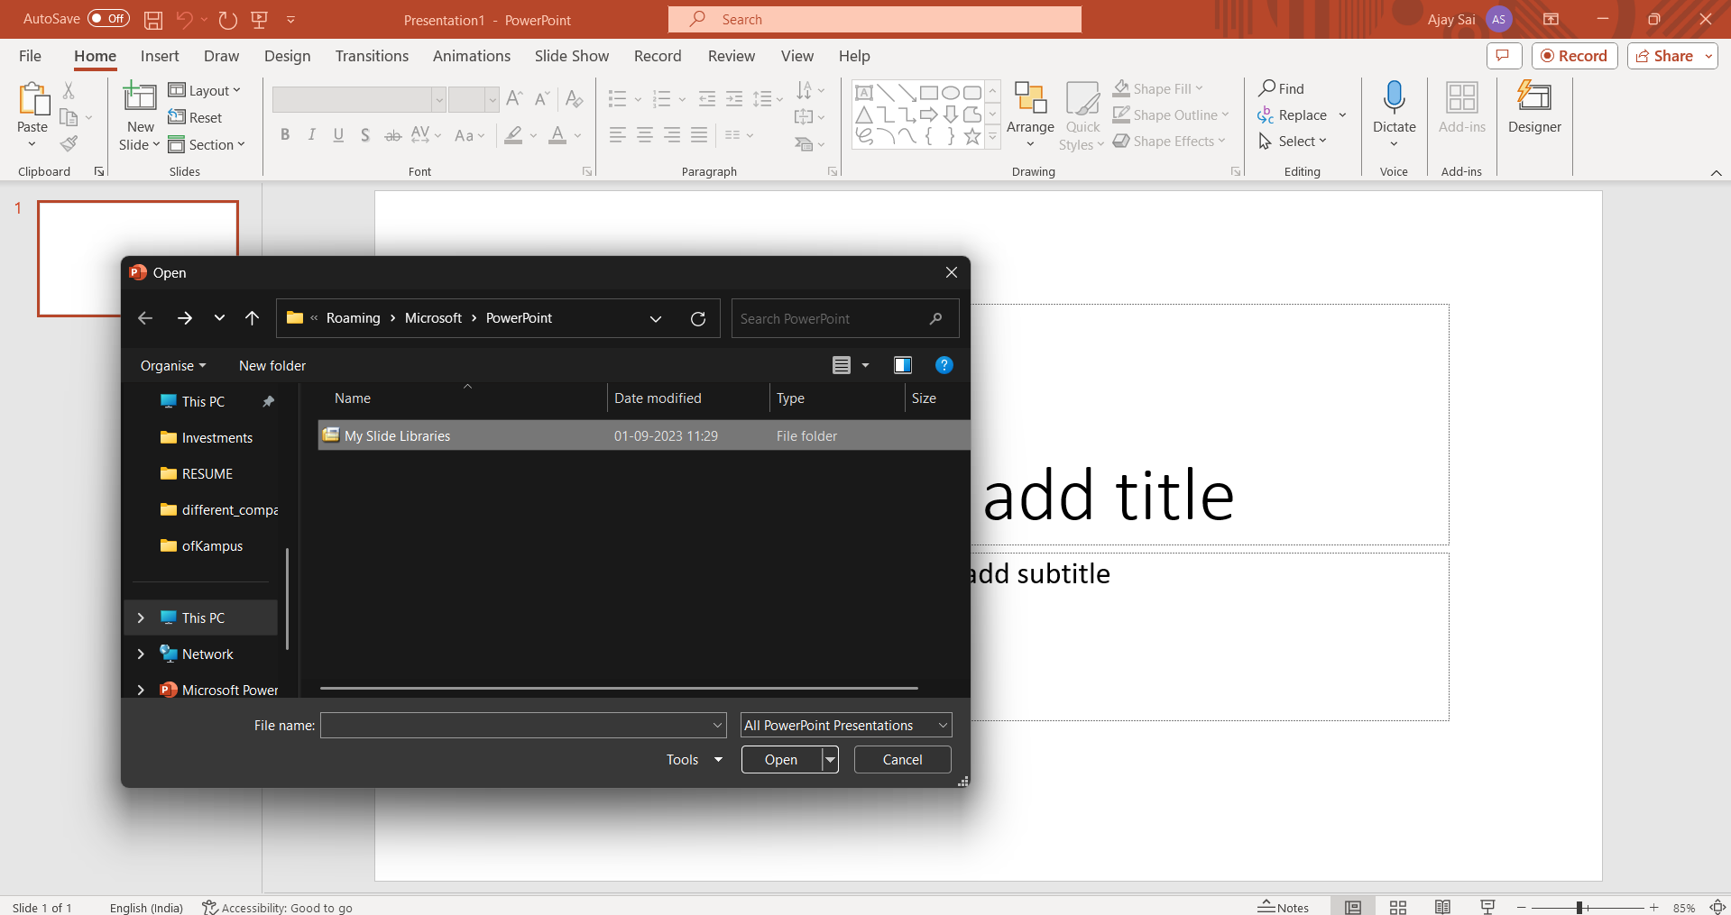Select the My Slide Libraries folder
Viewport: 1731px width, 915px height.
(x=397, y=435)
